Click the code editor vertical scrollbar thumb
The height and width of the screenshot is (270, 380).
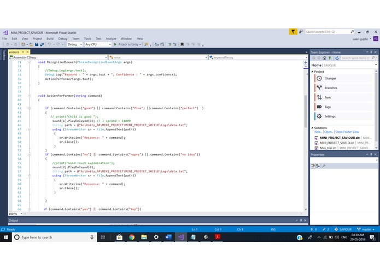306,111
